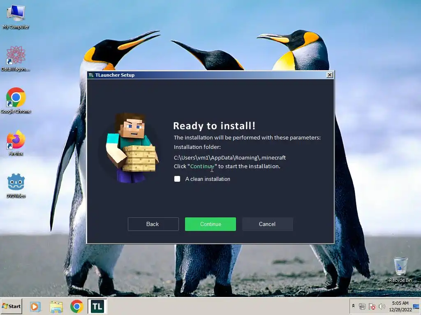Click the Steve character illustration
This screenshot has height=315, width=421.
click(132, 148)
